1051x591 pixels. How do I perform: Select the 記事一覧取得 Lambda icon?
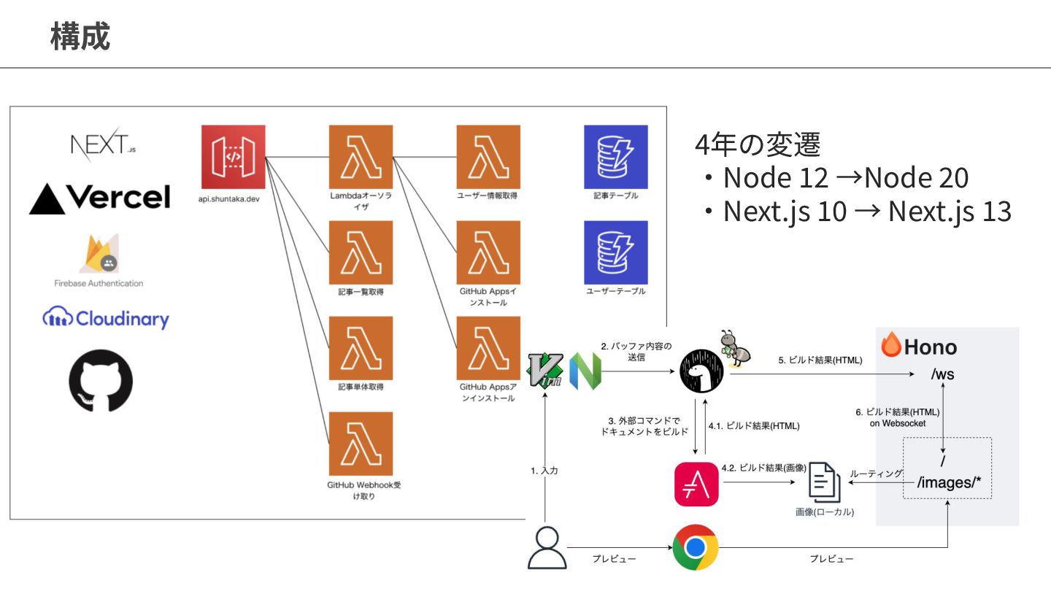pos(361,252)
